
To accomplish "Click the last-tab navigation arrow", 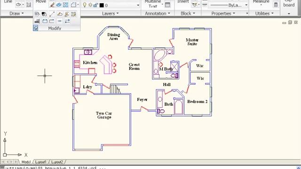I will [16, 162].
